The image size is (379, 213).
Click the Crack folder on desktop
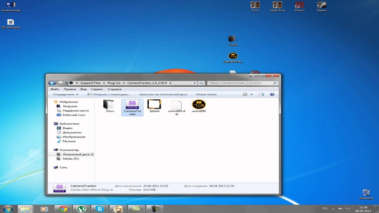click(233, 41)
